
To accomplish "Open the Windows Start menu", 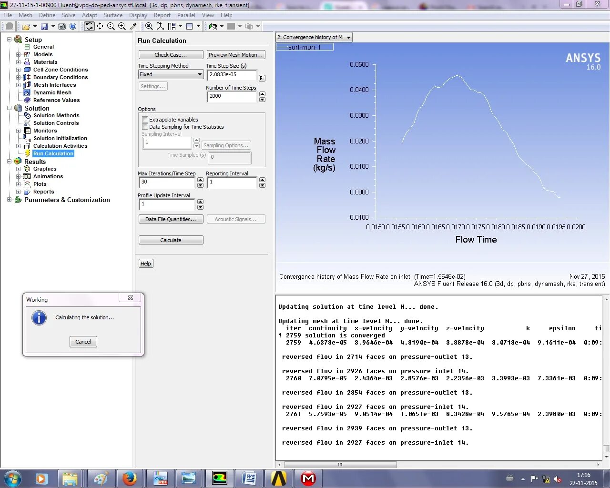I will tap(13, 478).
